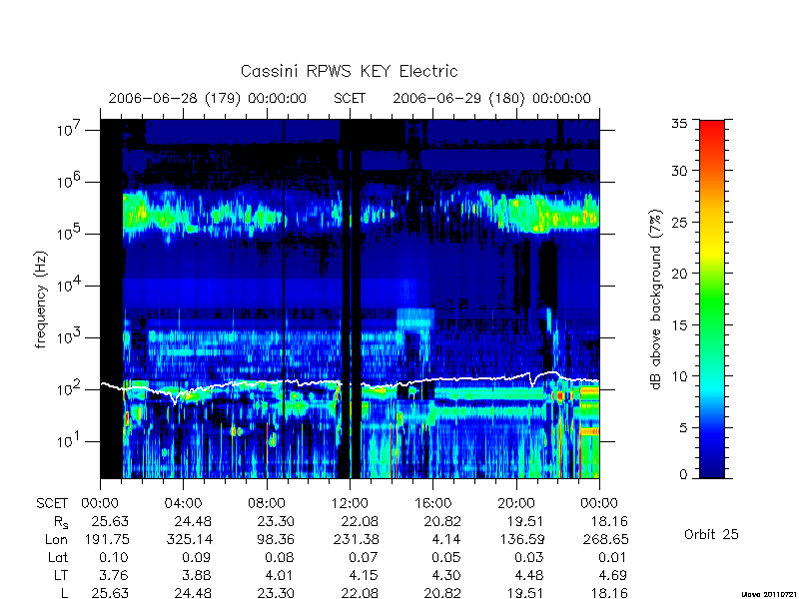This screenshot has height=599, width=799.
Task: Click the Rs row label
Action: (x=61, y=522)
